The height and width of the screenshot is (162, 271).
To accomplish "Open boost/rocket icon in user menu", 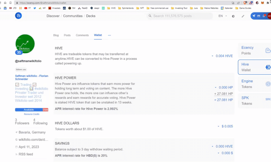I will click(x=254, y=16).
